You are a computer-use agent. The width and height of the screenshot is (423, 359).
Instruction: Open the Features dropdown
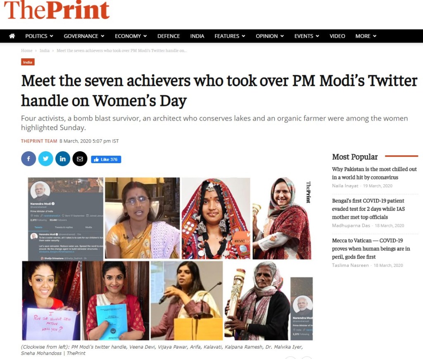(230, 36)
